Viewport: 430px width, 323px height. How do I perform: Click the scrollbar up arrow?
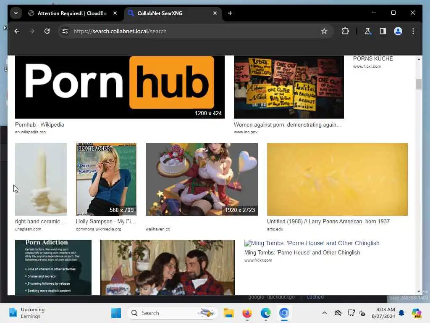click(x=419, y=59)
